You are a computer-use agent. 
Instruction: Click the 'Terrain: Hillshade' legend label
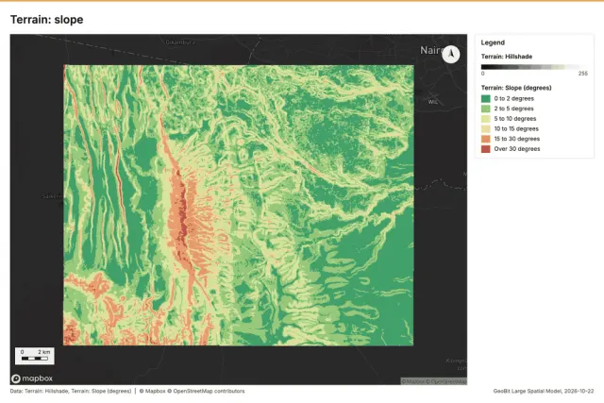[507, 57]
